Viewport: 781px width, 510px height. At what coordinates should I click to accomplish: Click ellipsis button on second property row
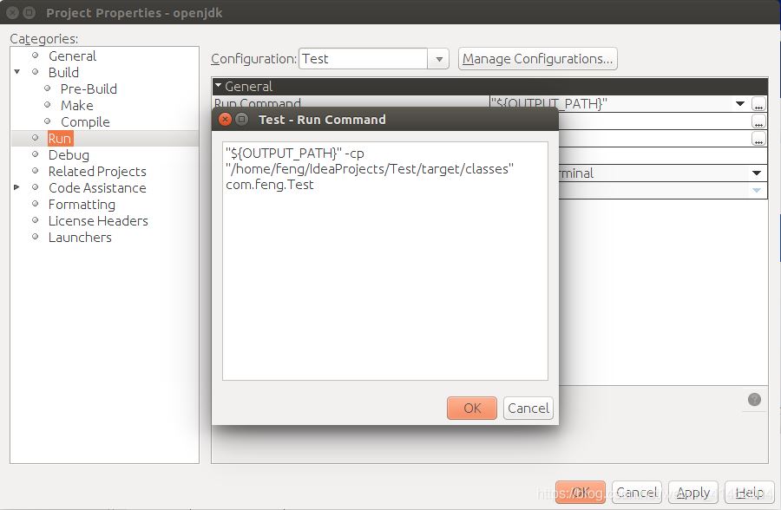(x=758, y=121)
